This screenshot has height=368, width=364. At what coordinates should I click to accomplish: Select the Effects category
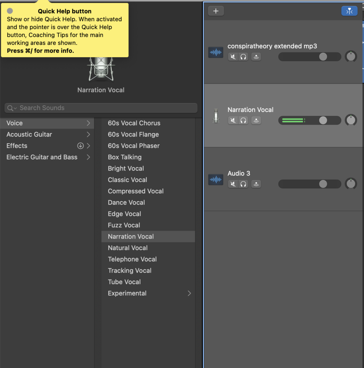[47, 146]
